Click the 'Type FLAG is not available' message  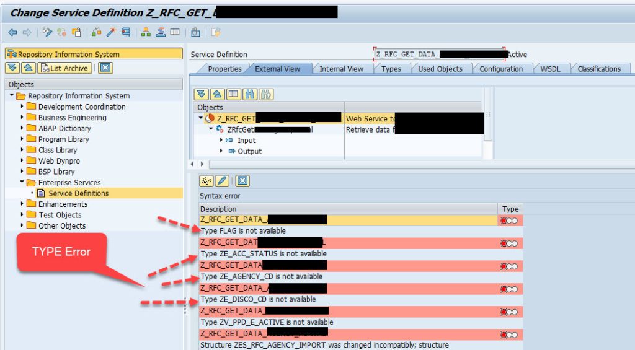[243, 230]
